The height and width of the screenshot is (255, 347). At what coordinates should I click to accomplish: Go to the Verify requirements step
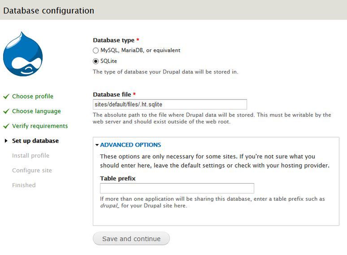click(40, 126)
